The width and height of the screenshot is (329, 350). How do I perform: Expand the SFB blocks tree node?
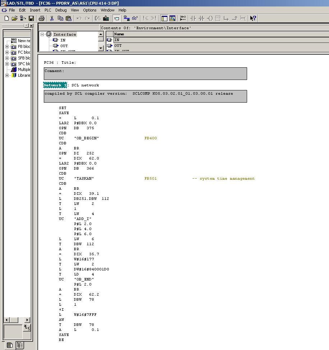[7, 58]
